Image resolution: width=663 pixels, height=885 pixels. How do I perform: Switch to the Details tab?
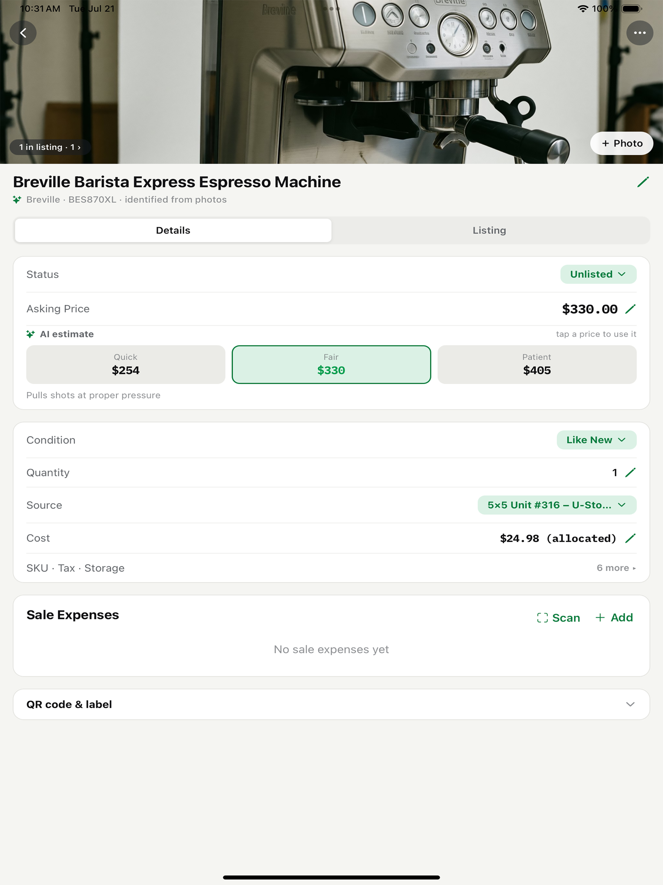173,231
